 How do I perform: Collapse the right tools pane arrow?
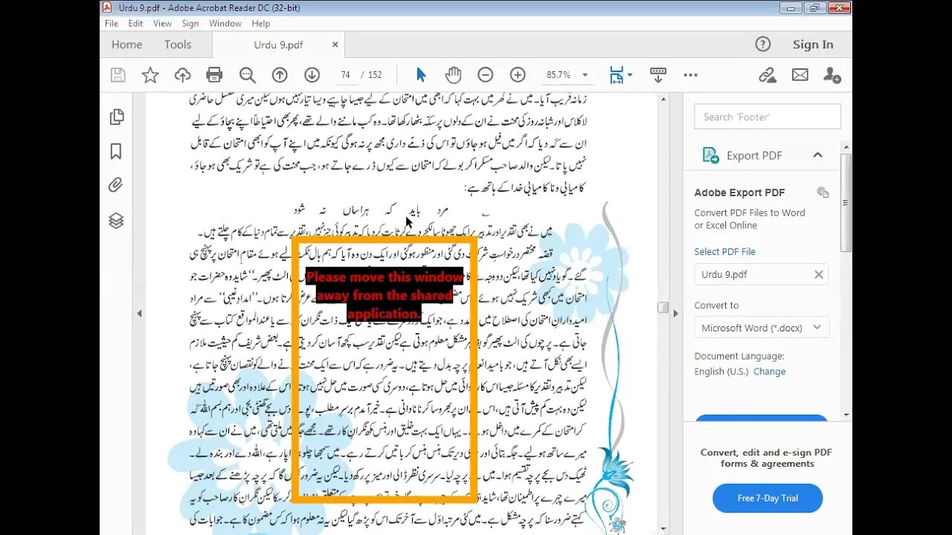[675, 314]
